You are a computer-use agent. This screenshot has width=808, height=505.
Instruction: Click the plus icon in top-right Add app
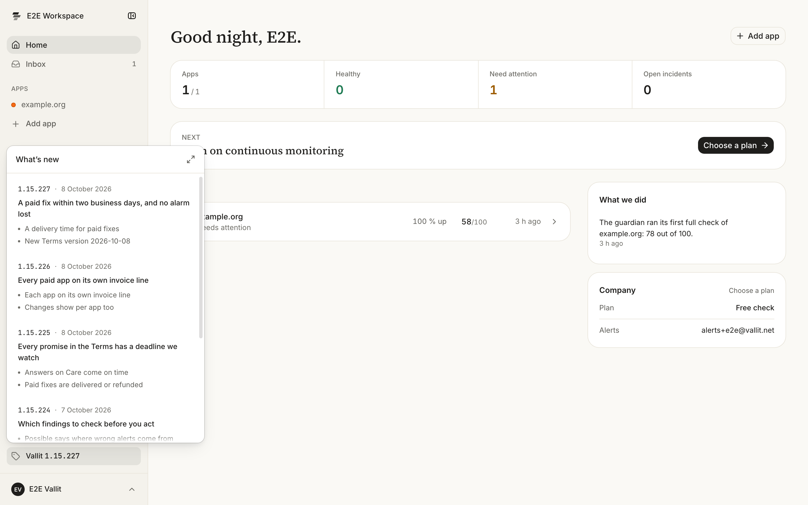[x=740, y=36]
